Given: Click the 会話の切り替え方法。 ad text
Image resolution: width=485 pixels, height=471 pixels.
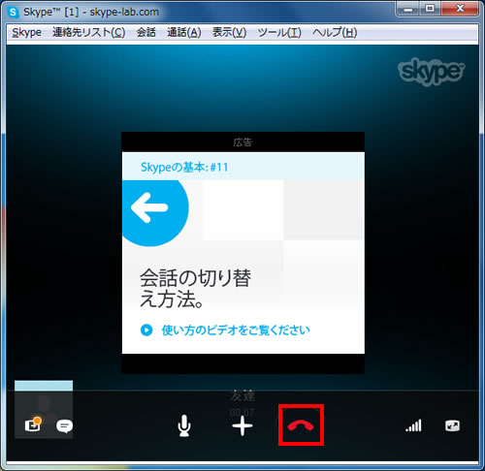Looking at the screenshot, I should (x=195, y=289).
